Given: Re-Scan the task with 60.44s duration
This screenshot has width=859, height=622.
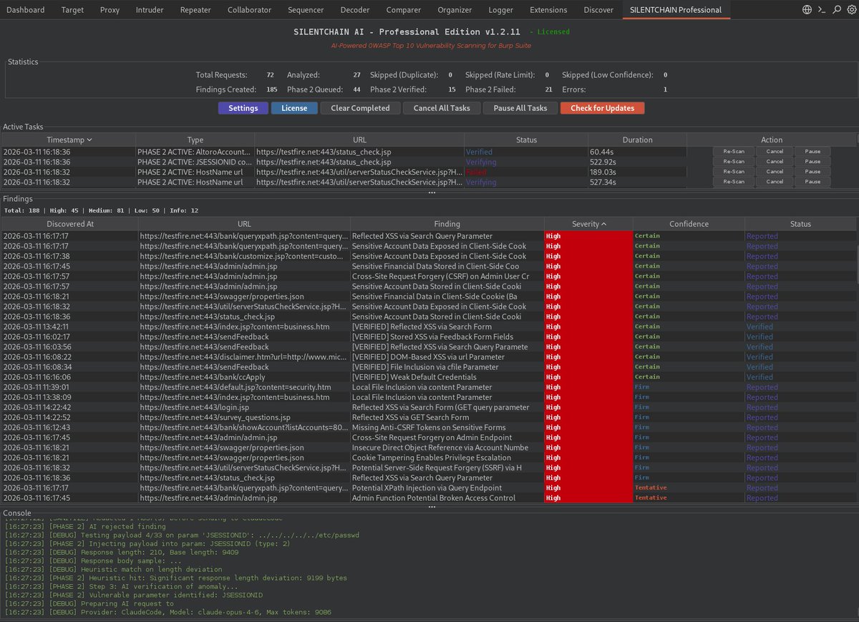Looking at the screenshot, I should point(734,152).
